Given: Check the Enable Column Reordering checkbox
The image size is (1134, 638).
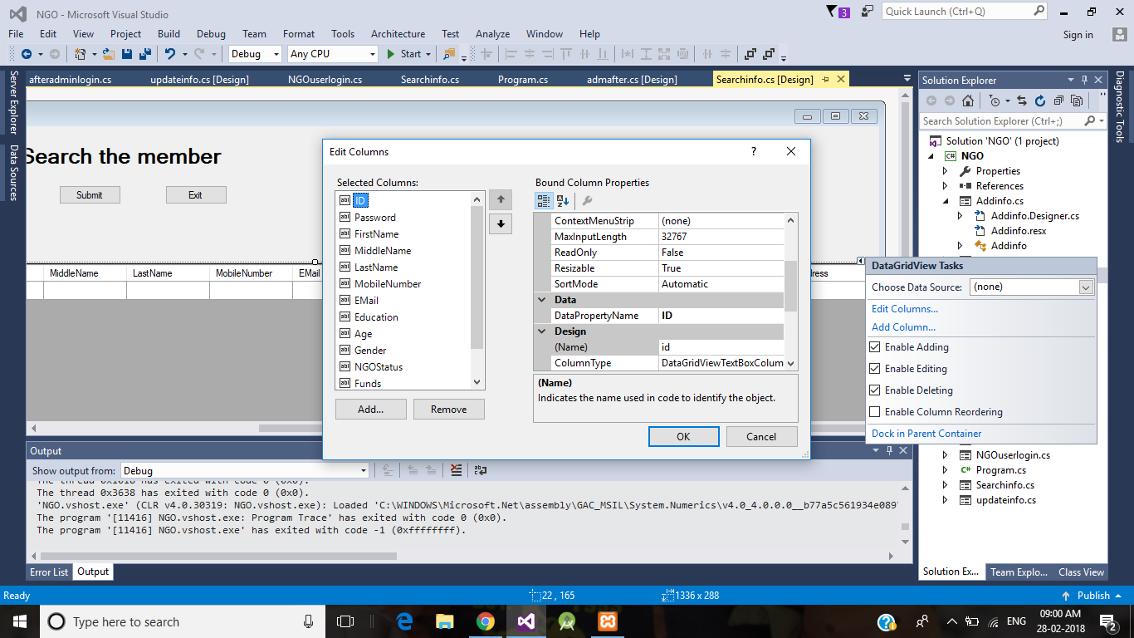Looking at the screenshot, I should (x=874, y=412).
